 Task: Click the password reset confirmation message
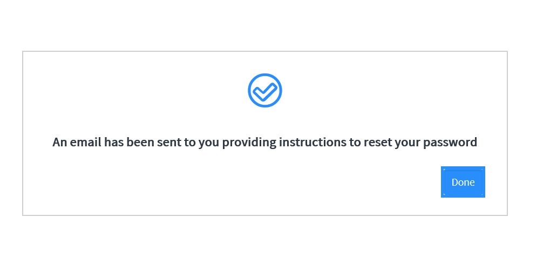click(x=264, y=142)
